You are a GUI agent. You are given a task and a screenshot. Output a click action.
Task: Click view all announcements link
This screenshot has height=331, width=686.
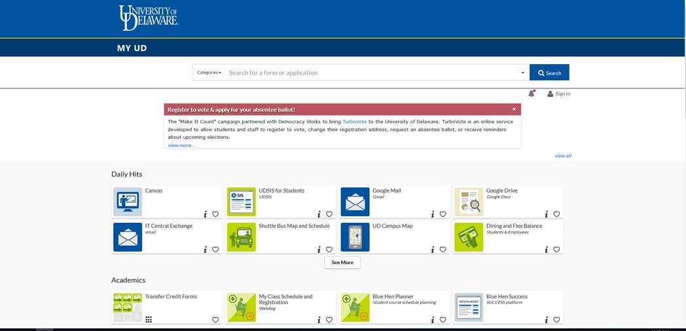[x=563, y=155]
